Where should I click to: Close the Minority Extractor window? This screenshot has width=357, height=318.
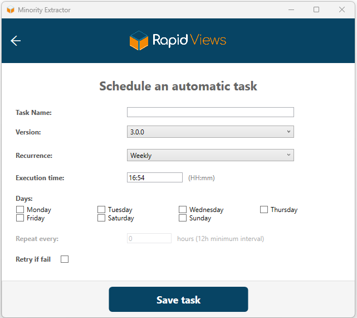pos(342,9)
